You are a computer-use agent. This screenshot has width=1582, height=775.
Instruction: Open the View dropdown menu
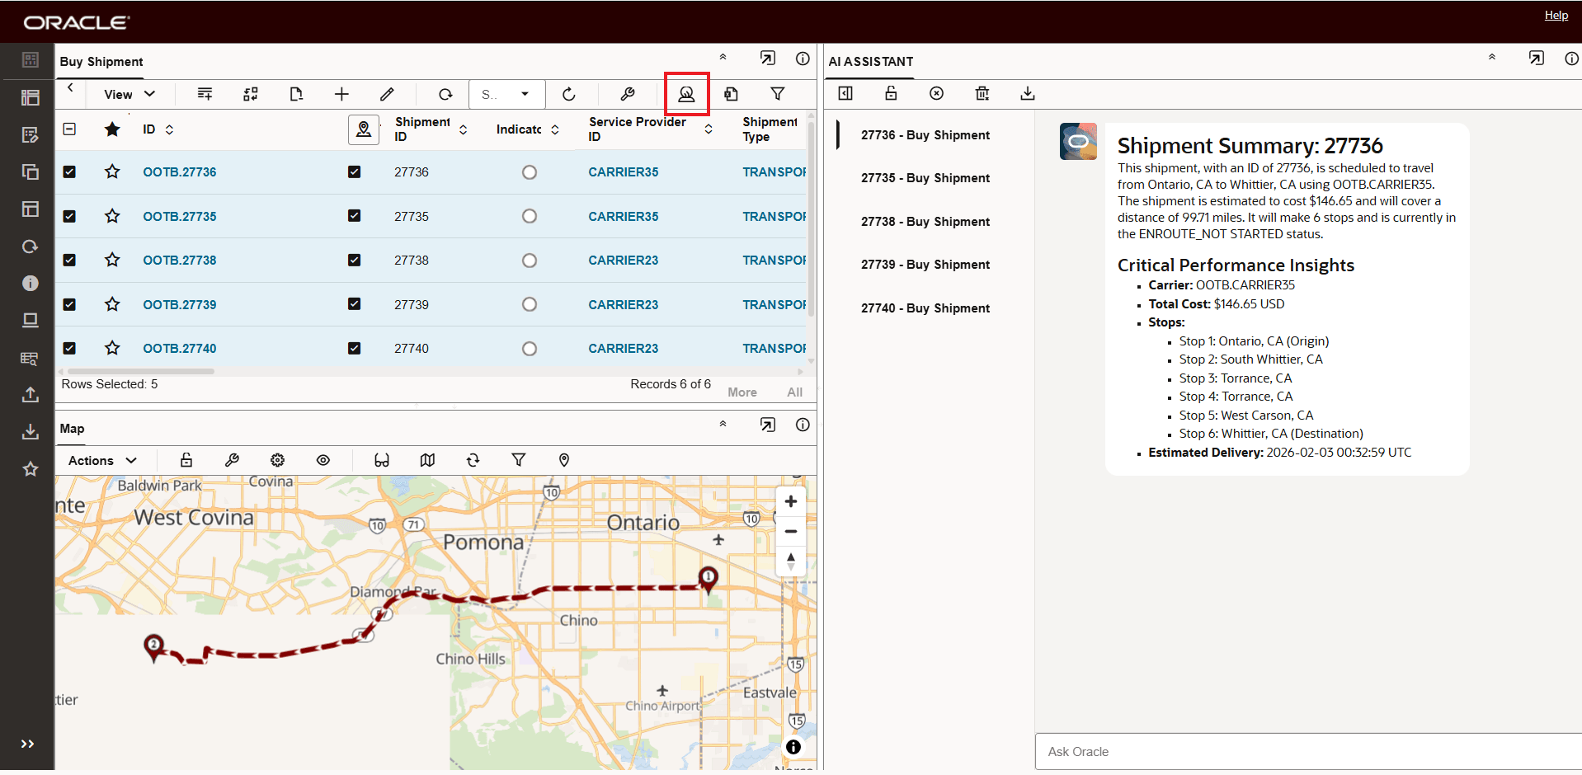(x=129, y=94)
